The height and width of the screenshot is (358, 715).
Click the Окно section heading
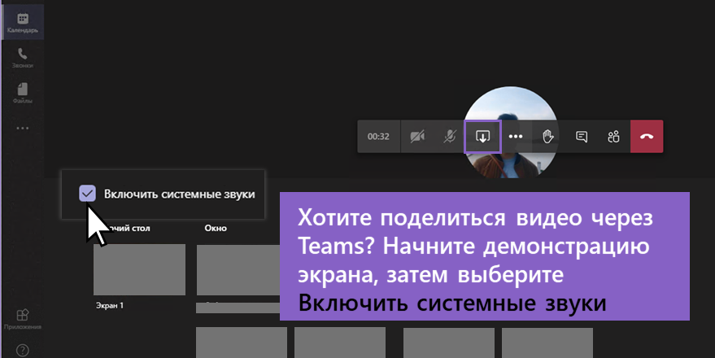[x=216, y=228]
